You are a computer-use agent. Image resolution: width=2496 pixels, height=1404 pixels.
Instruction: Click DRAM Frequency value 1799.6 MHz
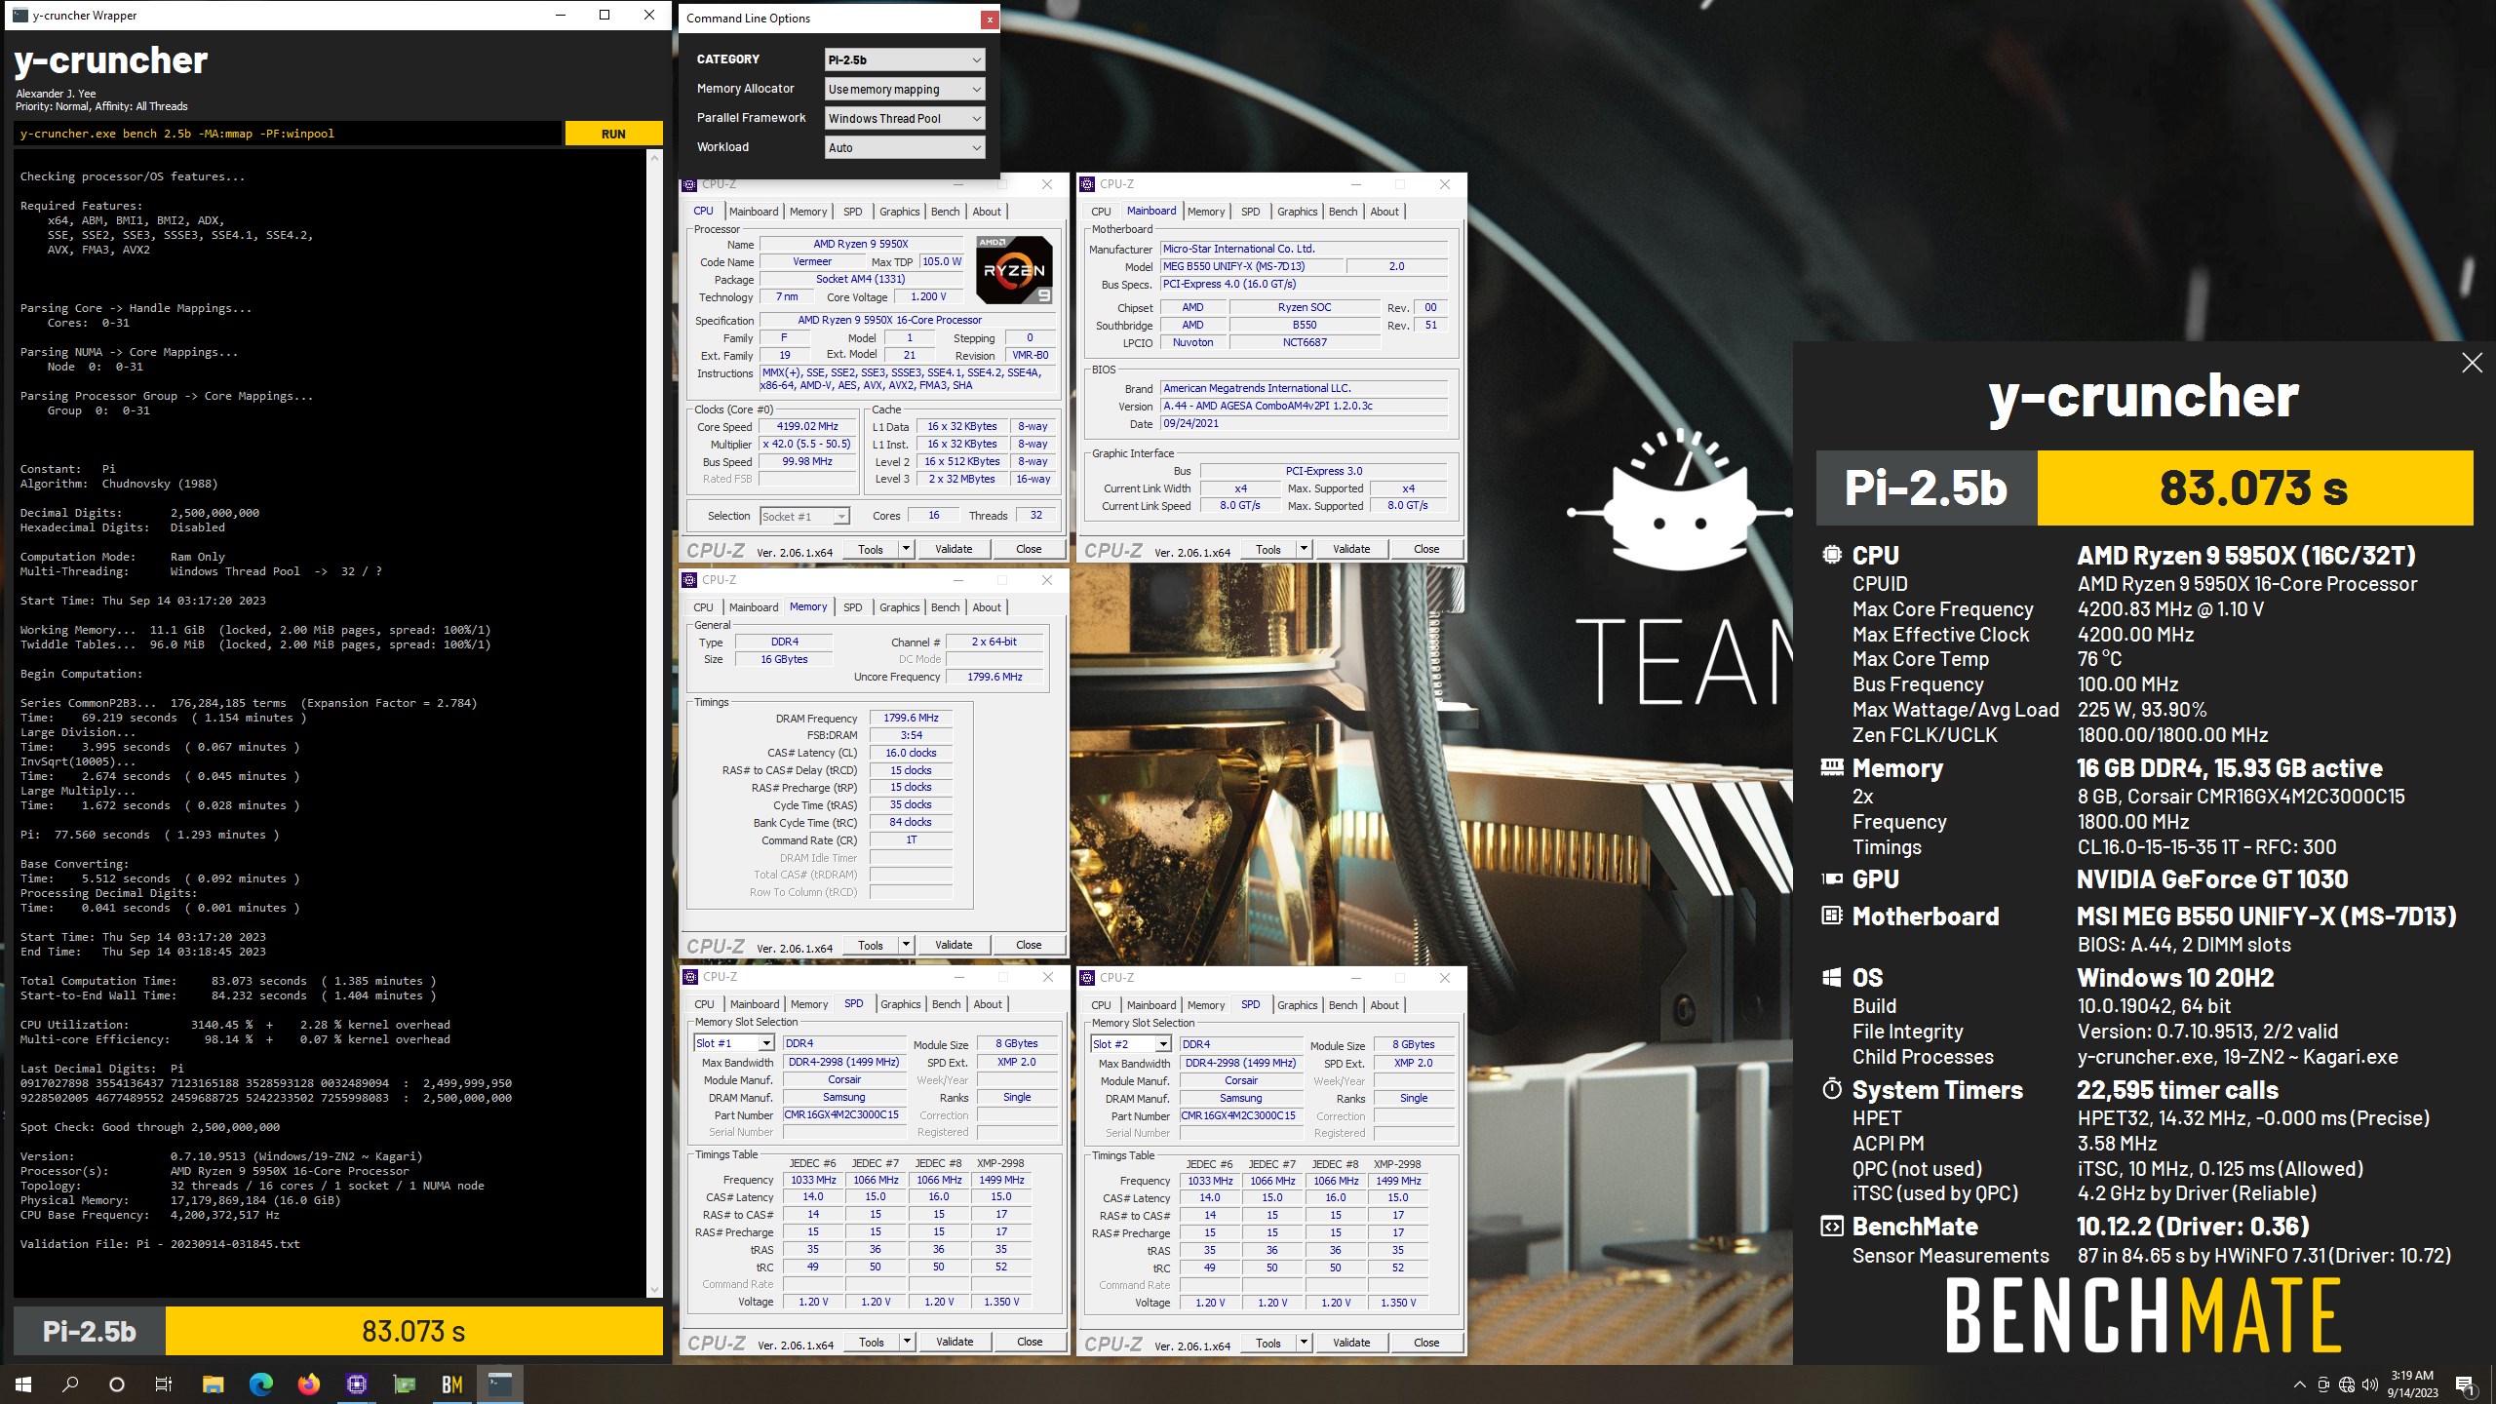pyautogui.click(x=911, y=718)
